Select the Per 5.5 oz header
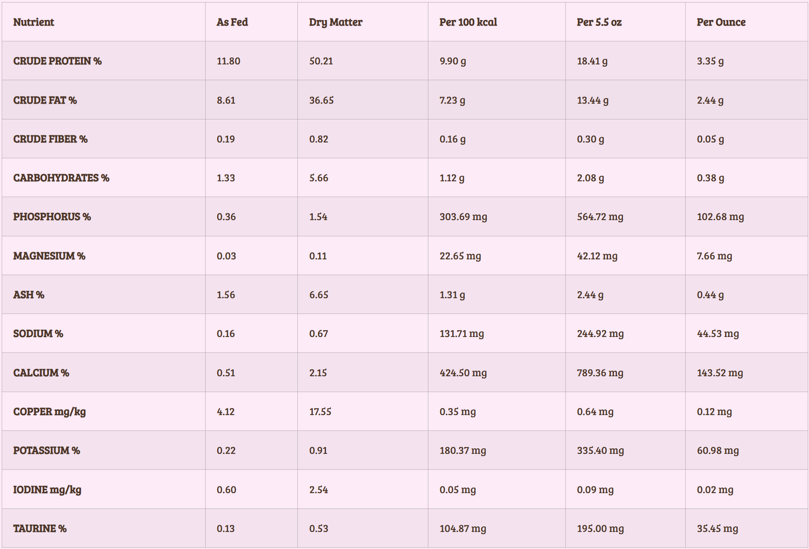This screenshot has height=549, width=809. click(x=599, y=22)
